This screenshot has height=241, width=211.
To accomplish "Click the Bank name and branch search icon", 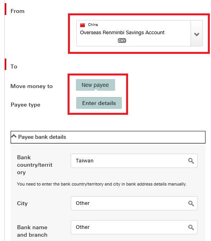I will click(x=191, y=227).
